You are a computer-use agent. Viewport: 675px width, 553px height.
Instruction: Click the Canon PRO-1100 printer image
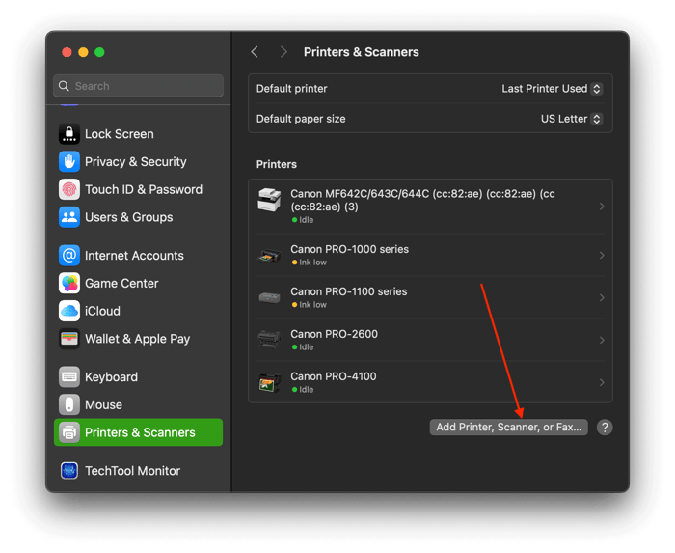pos(269,297)
